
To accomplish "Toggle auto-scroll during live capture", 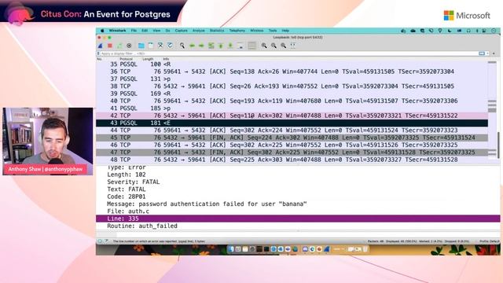I will coord(240,46).
